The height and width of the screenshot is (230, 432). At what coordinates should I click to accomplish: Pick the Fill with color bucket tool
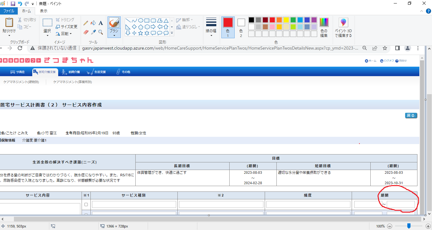93,23
